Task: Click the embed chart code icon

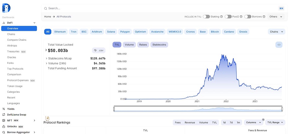Action: pyautogui.click(x=279, y=45)
